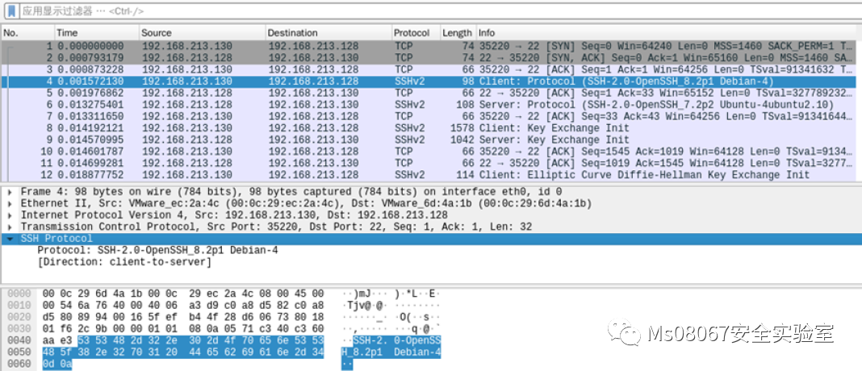The image size is (862, 371).
Task: Sort packets by the No. column header
Action: click(27, 33)
